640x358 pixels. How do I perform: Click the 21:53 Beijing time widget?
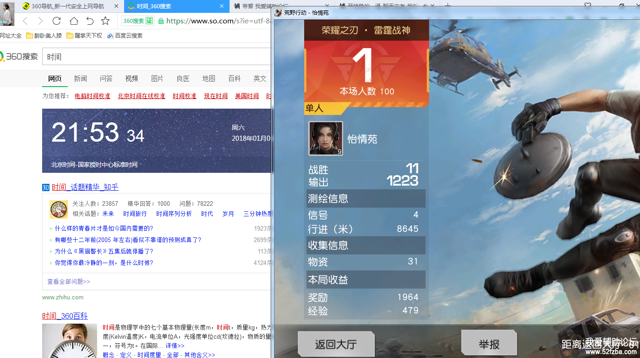click(x=157, y=141)
